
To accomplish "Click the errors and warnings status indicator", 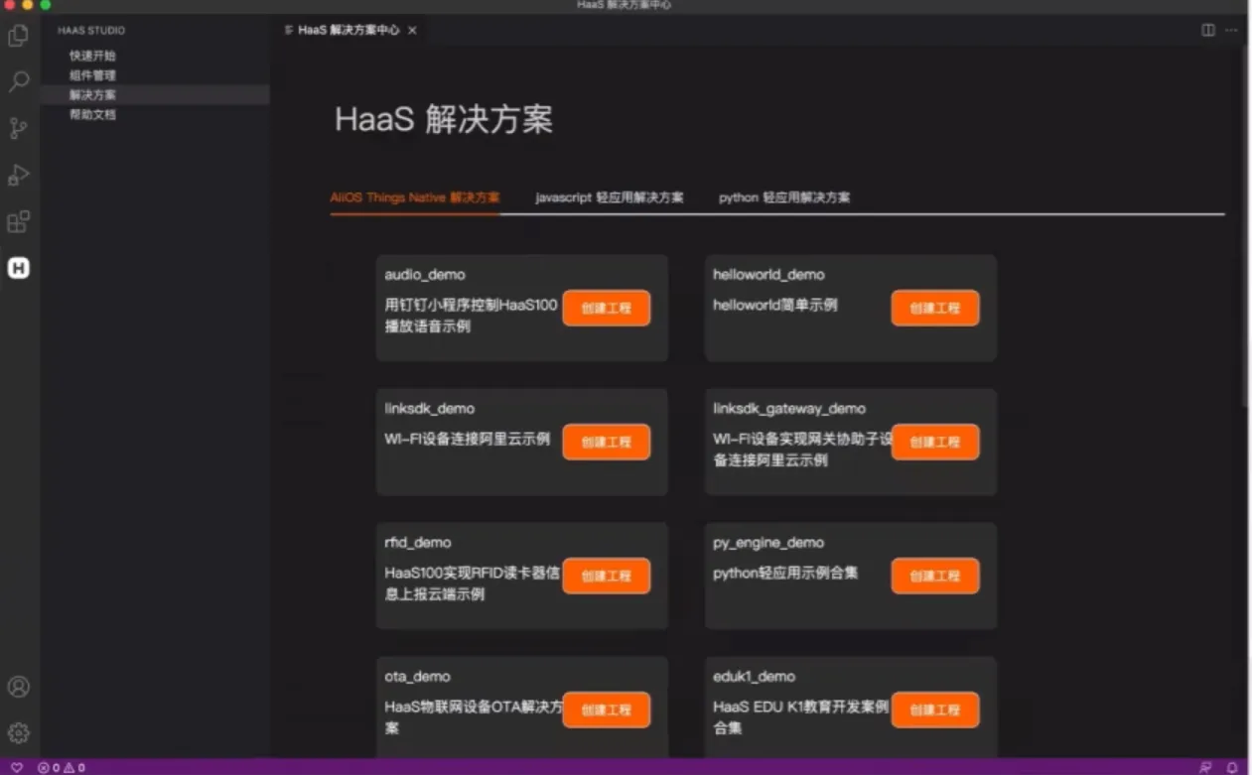I will tap(62, 767).
